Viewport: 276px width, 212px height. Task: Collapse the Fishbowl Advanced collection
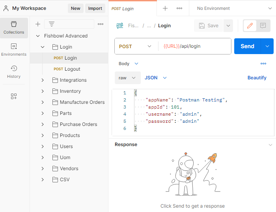point(38,36)
